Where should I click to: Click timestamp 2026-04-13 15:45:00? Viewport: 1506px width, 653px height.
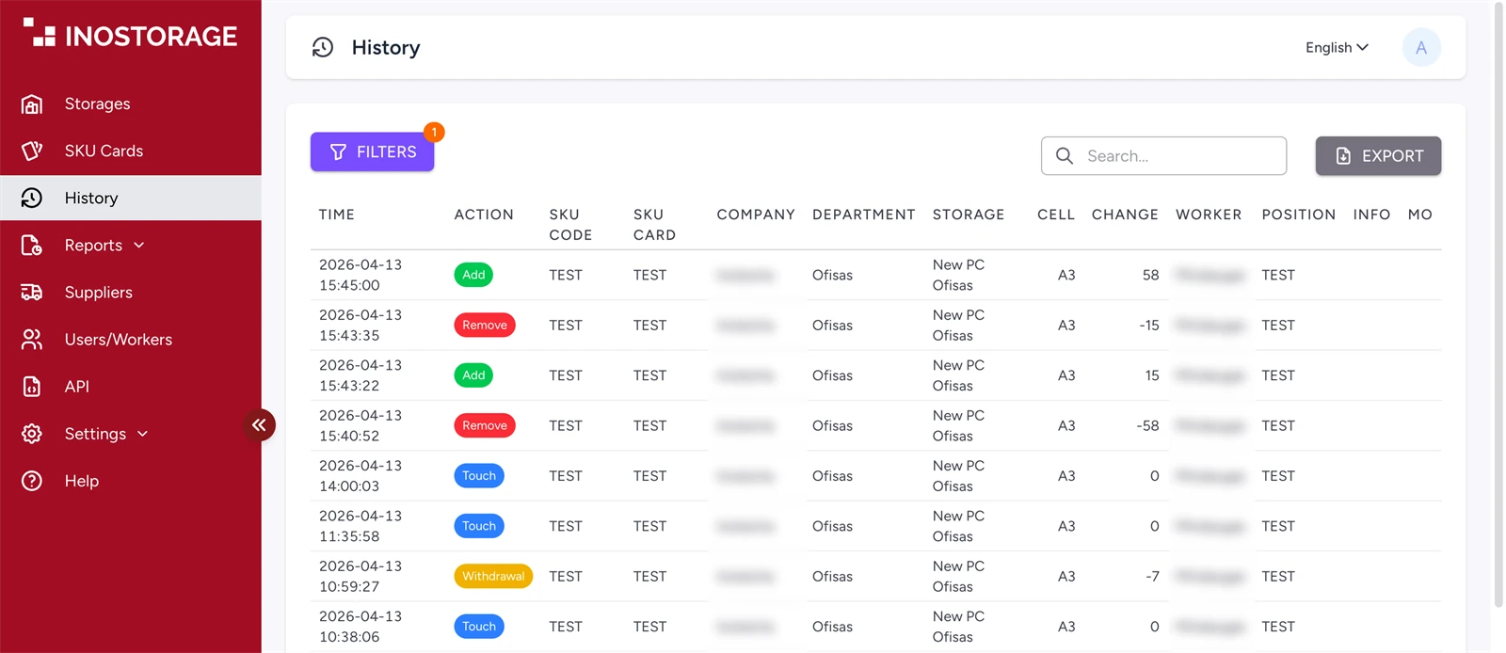tap(360, 275)
